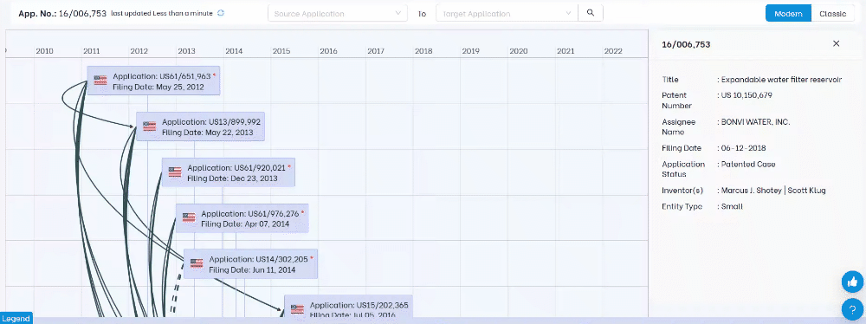Click the refresh last updated icon
The height and width of the screenshot is (324, 866).
[x=221, y=13]
